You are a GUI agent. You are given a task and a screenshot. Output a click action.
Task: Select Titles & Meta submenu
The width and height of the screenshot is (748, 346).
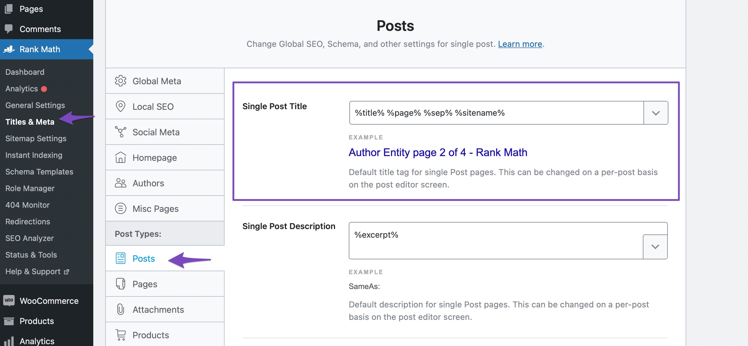(x=30, y=122)
